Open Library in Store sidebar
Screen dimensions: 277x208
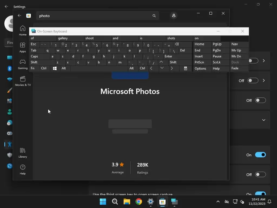23,153
